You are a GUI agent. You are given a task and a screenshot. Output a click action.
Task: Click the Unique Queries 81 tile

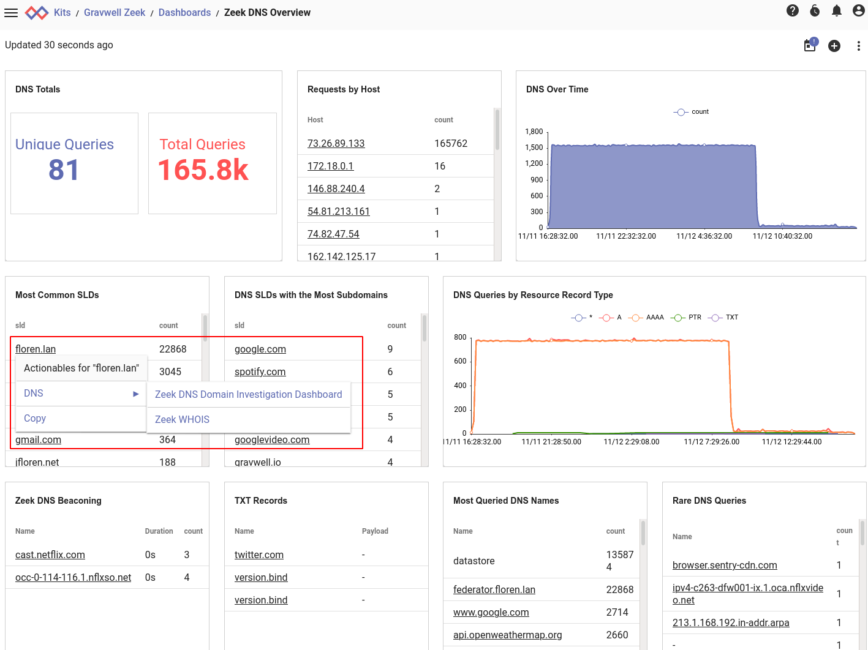(x=74, y=163)
